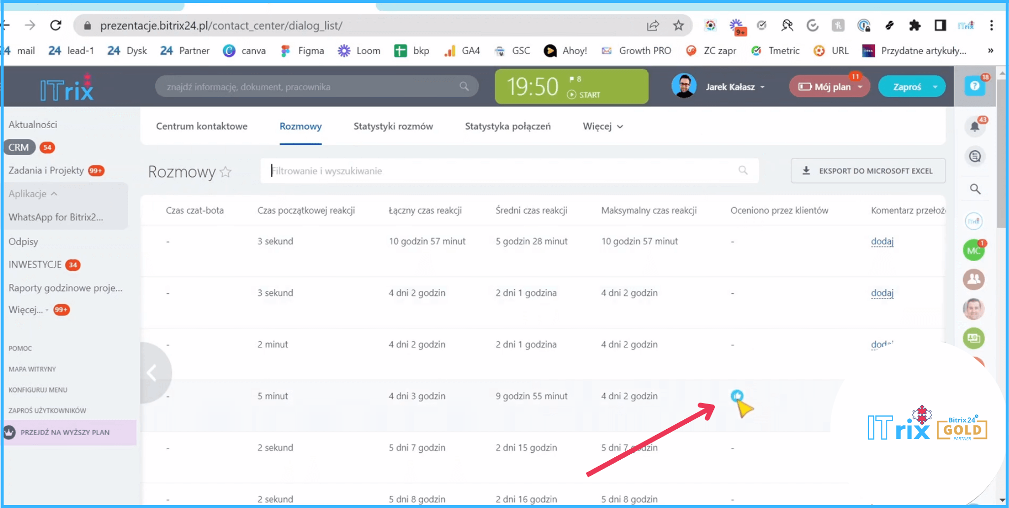
Task: Click the Filtrowanie i wyszukiwanie field
Action: point(503,171)
